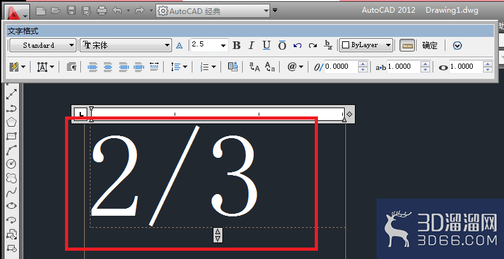Screen dimensions: 504x259
Task: Undo in text editor toolbar
Action: [298, 45]
